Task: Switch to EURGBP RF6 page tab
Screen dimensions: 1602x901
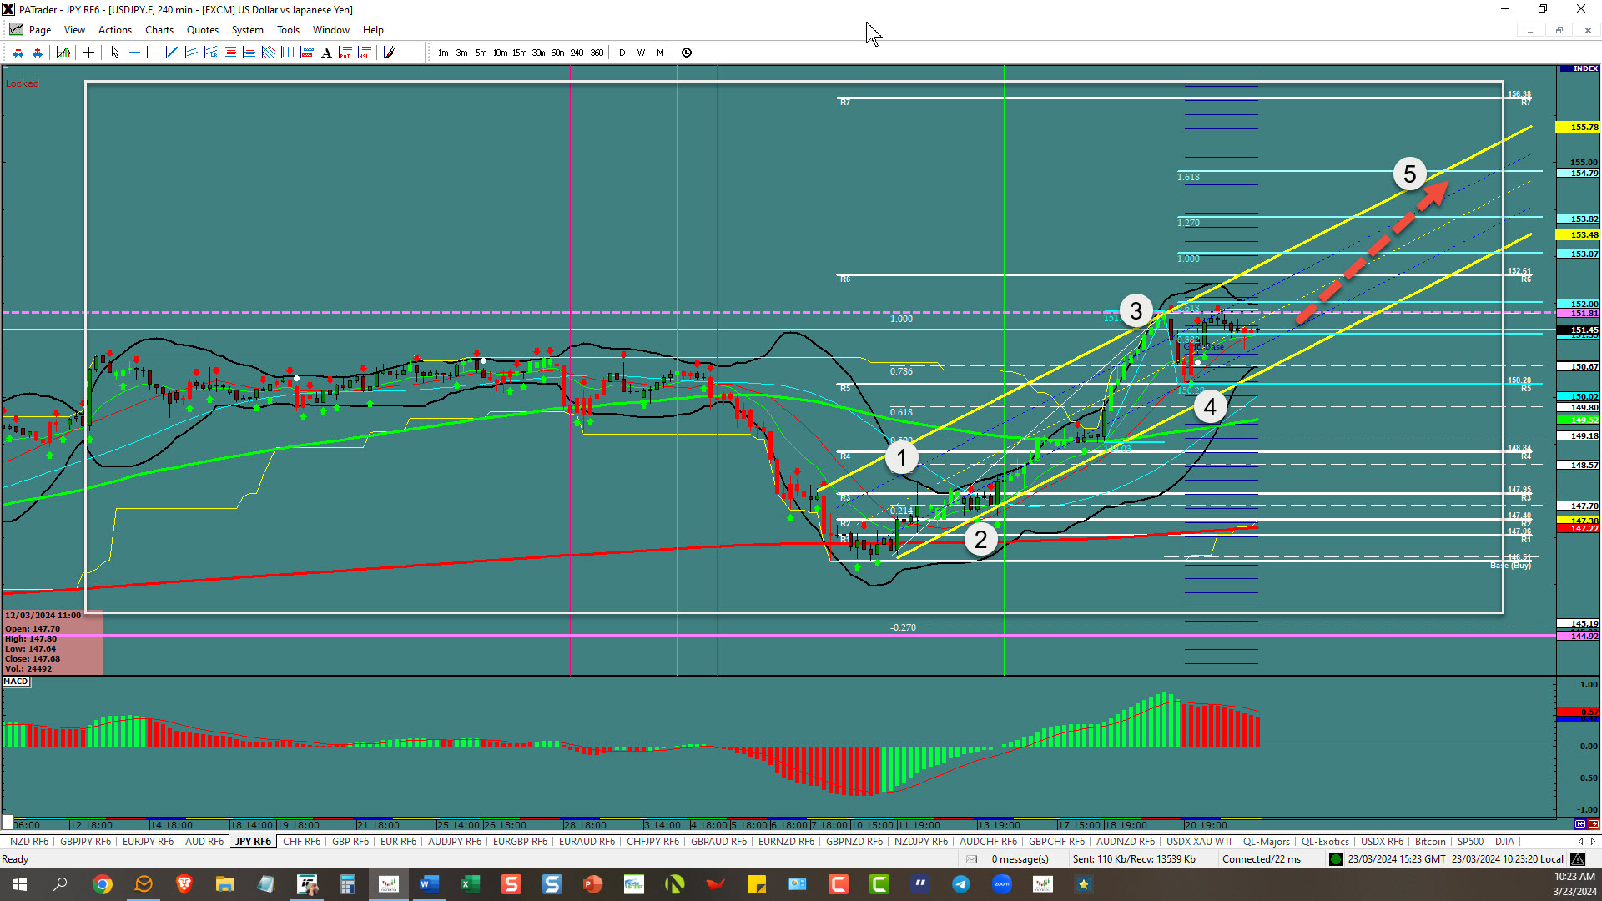Action: 520,842
